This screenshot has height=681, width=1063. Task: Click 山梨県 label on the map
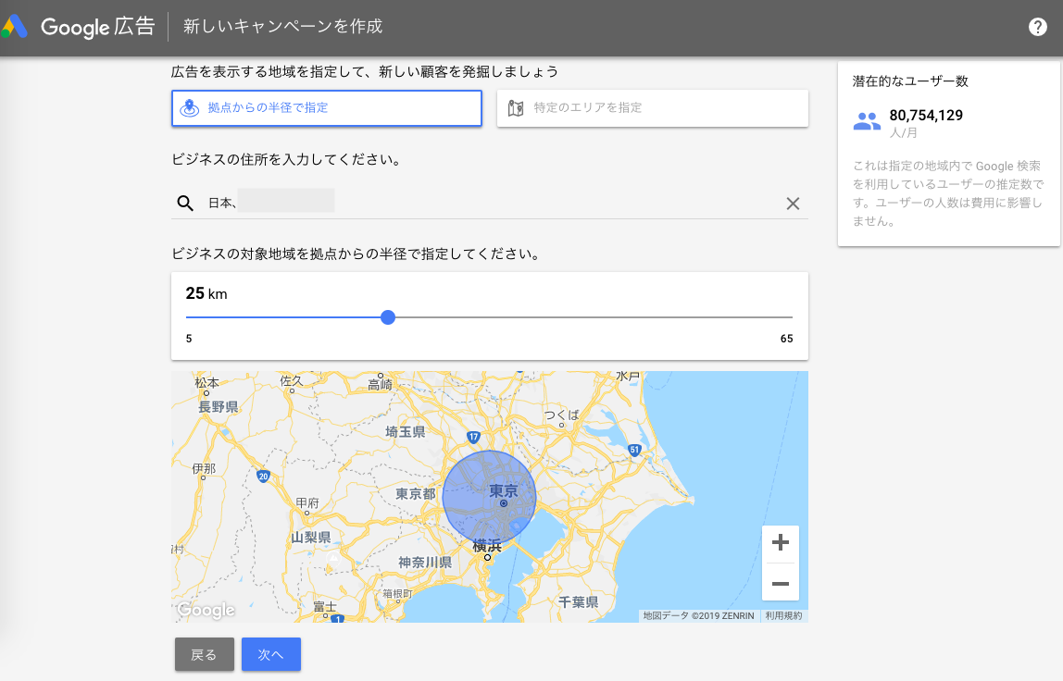point(311,538)
